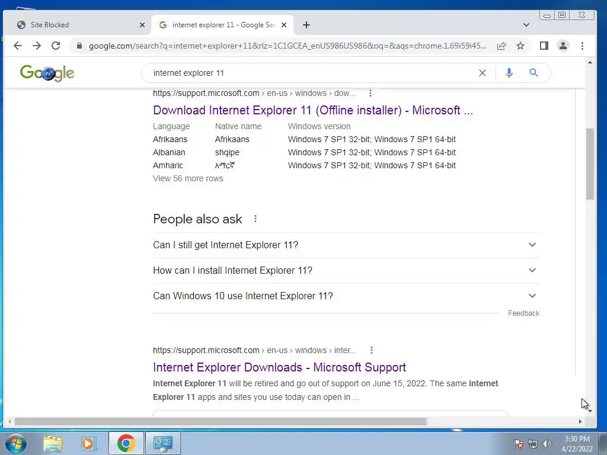Expand Can Windows 10 use Internet Explorer 11?
The width and height of the screenshot is (607, 455).
pos(346,296)
